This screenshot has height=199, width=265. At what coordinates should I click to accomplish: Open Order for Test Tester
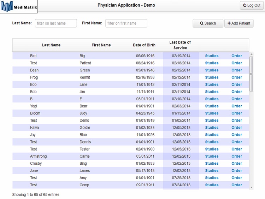237,149
